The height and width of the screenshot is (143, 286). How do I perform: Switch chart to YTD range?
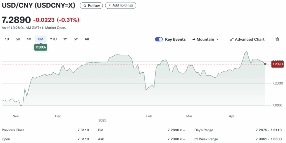(x=53, y=39)
